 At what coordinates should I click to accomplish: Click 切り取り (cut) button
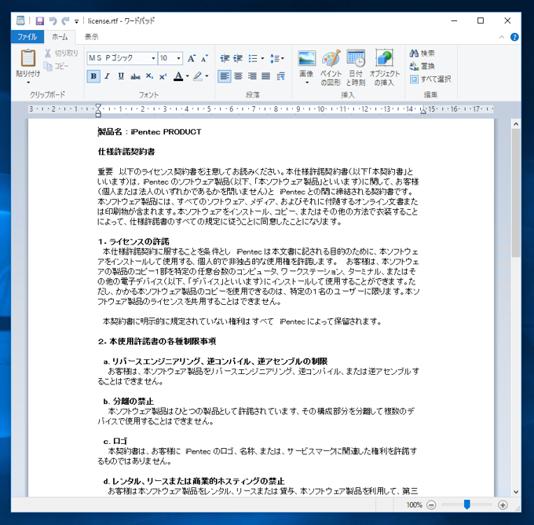(61, 53)
